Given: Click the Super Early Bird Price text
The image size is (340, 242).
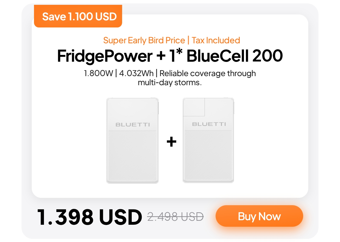Looking at the screenshot, I should [x=144, y=40].
